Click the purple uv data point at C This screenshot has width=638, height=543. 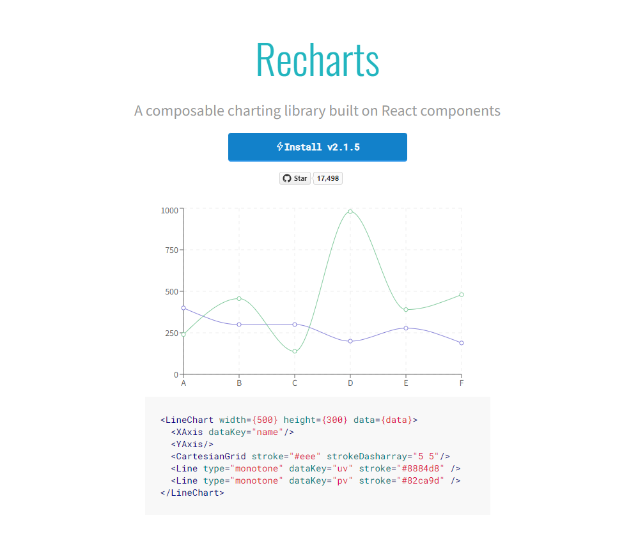coord(295,325)
